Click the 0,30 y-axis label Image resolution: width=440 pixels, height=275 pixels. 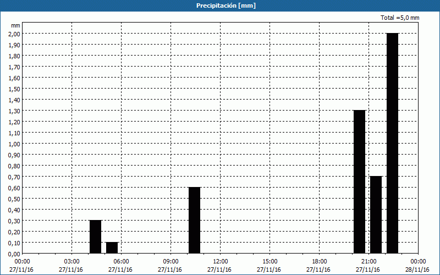tap(15, 221)
